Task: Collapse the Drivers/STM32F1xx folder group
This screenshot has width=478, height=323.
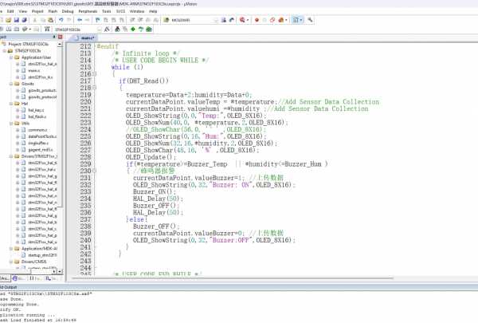Action: pos(11,156)
